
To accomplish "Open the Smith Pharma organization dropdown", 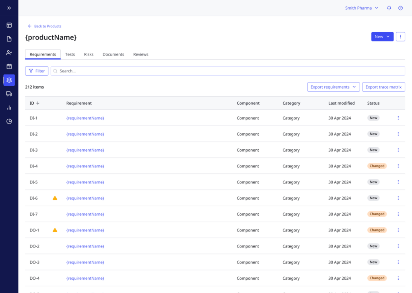I will click(x=361, y=8).
